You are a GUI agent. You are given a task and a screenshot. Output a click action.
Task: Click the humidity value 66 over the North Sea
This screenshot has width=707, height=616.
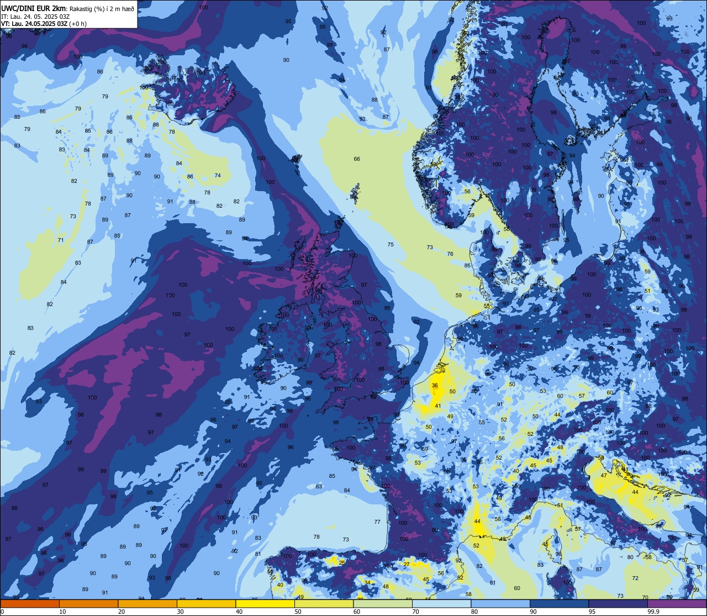357,159
